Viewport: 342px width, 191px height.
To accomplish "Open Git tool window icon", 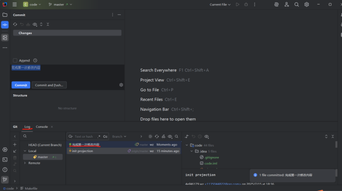I will (x=5, y=180).
